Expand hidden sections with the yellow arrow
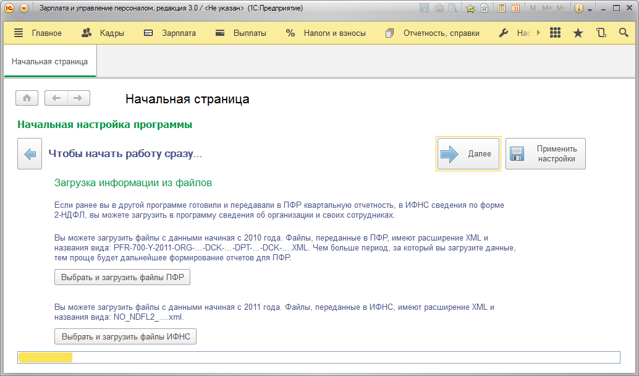639x376 pixels. [x=538, y=33]
